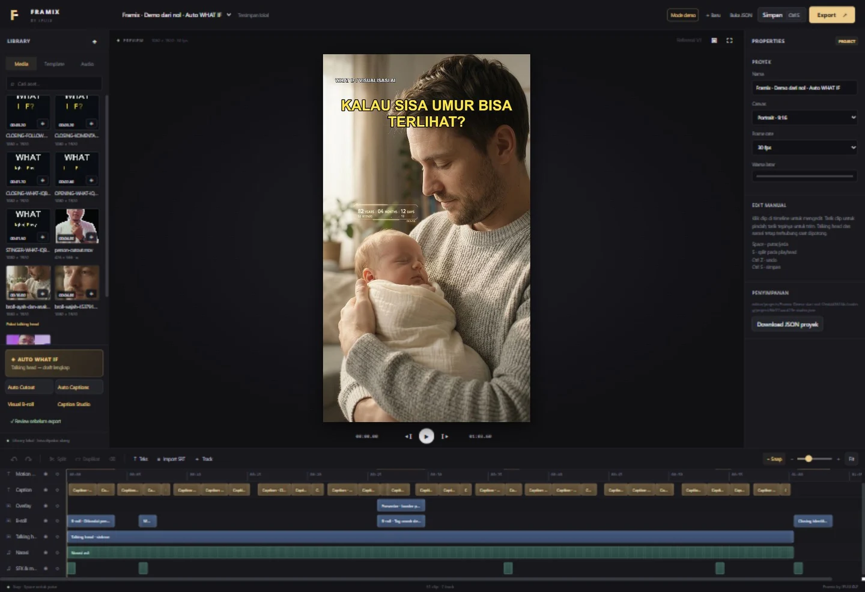Click the delete clip icon in timeline toolbar
Image resolution: width=865 pixels, height=592 pixels.
tap(112, 459)
